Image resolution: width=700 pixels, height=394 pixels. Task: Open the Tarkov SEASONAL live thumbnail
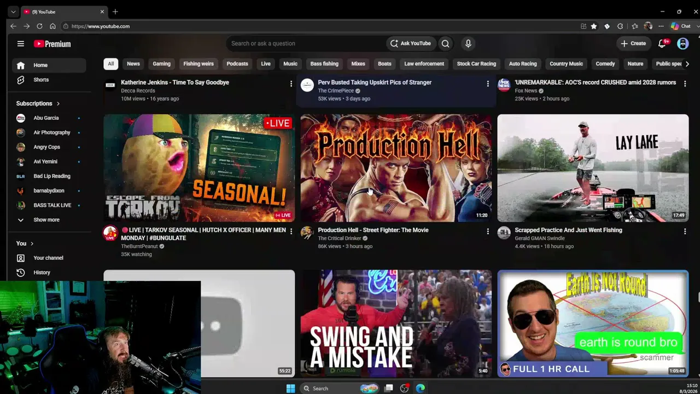199,168
